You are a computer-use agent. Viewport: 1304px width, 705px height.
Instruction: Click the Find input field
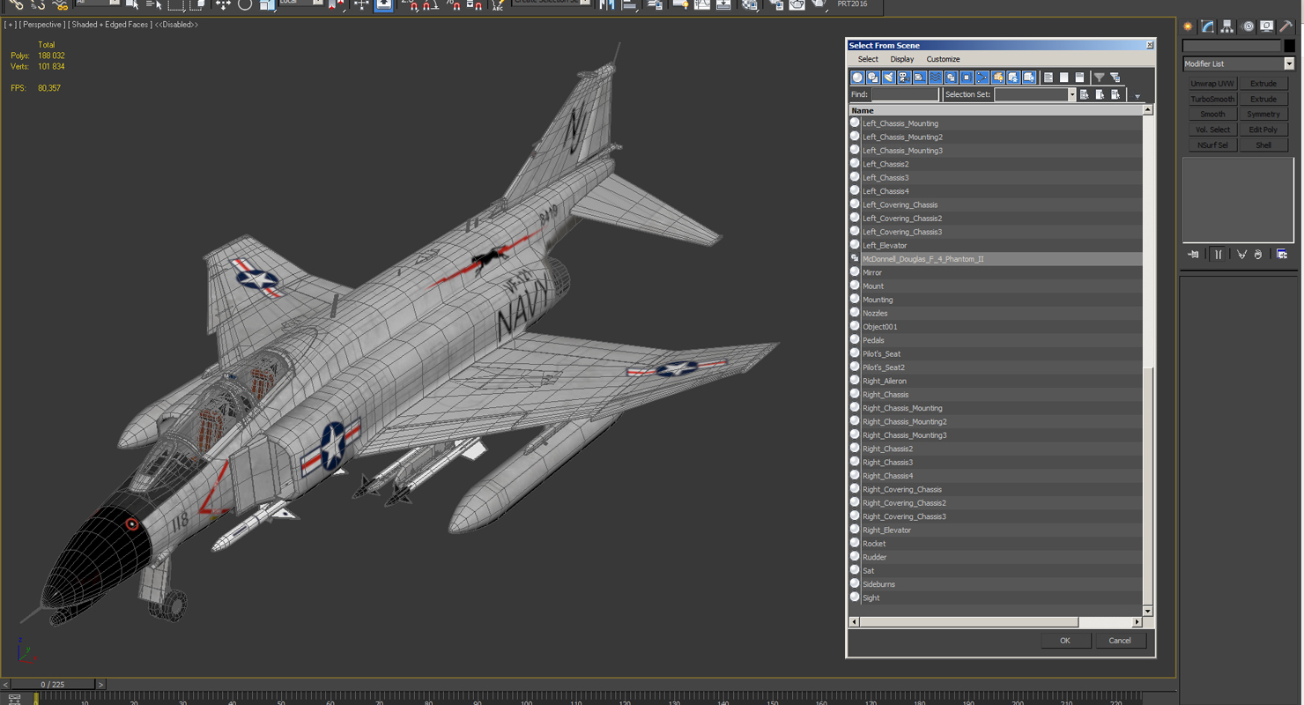coord(905,94)
